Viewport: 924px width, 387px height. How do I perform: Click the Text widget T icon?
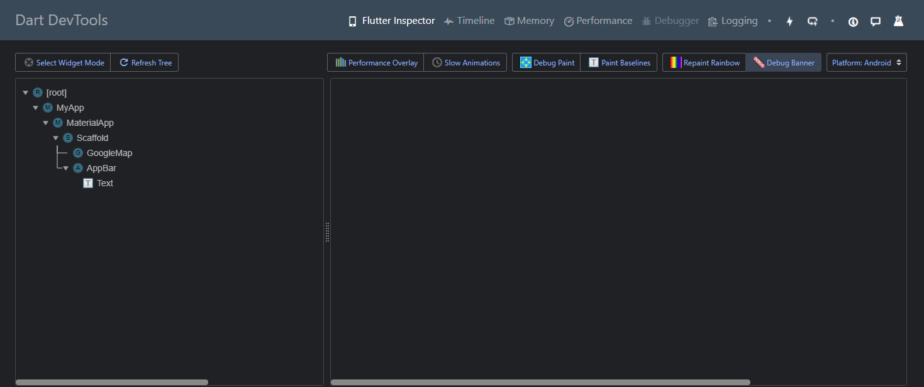[88, 183]
